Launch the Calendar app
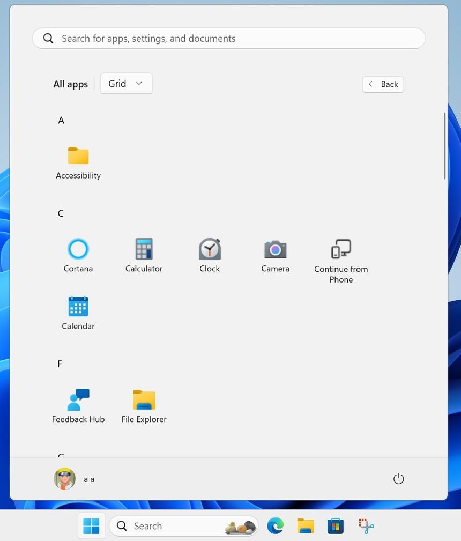Viewport: 461px width, 541px height. [78, 313]
